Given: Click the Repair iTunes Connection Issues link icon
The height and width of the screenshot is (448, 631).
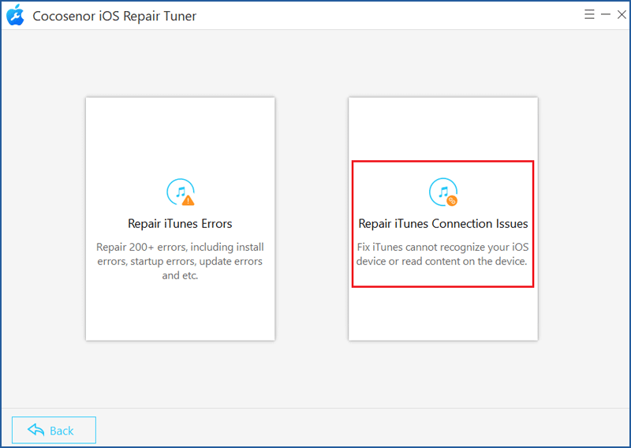Looking at the screenshot, I should [443, 192].
